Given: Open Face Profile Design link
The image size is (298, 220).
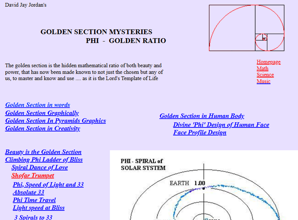Looking at the screenshot, I should (199, 132).
